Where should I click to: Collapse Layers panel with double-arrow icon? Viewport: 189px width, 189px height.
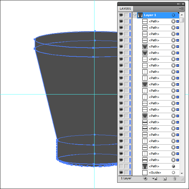[x=178, y=4]
